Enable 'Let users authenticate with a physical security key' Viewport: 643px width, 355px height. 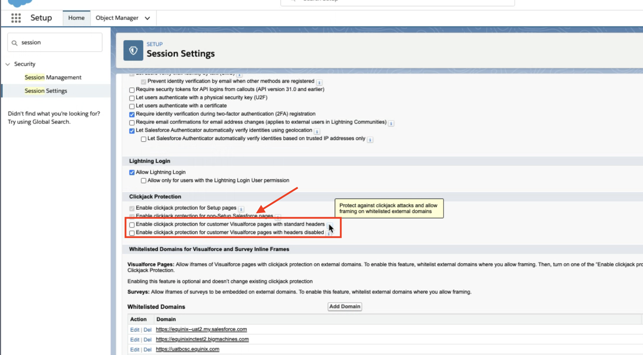132,98
